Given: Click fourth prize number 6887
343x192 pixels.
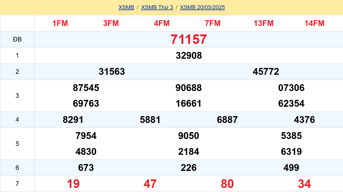Looking at the screenshot, I should pyautogui.click(x=227, y=120).
